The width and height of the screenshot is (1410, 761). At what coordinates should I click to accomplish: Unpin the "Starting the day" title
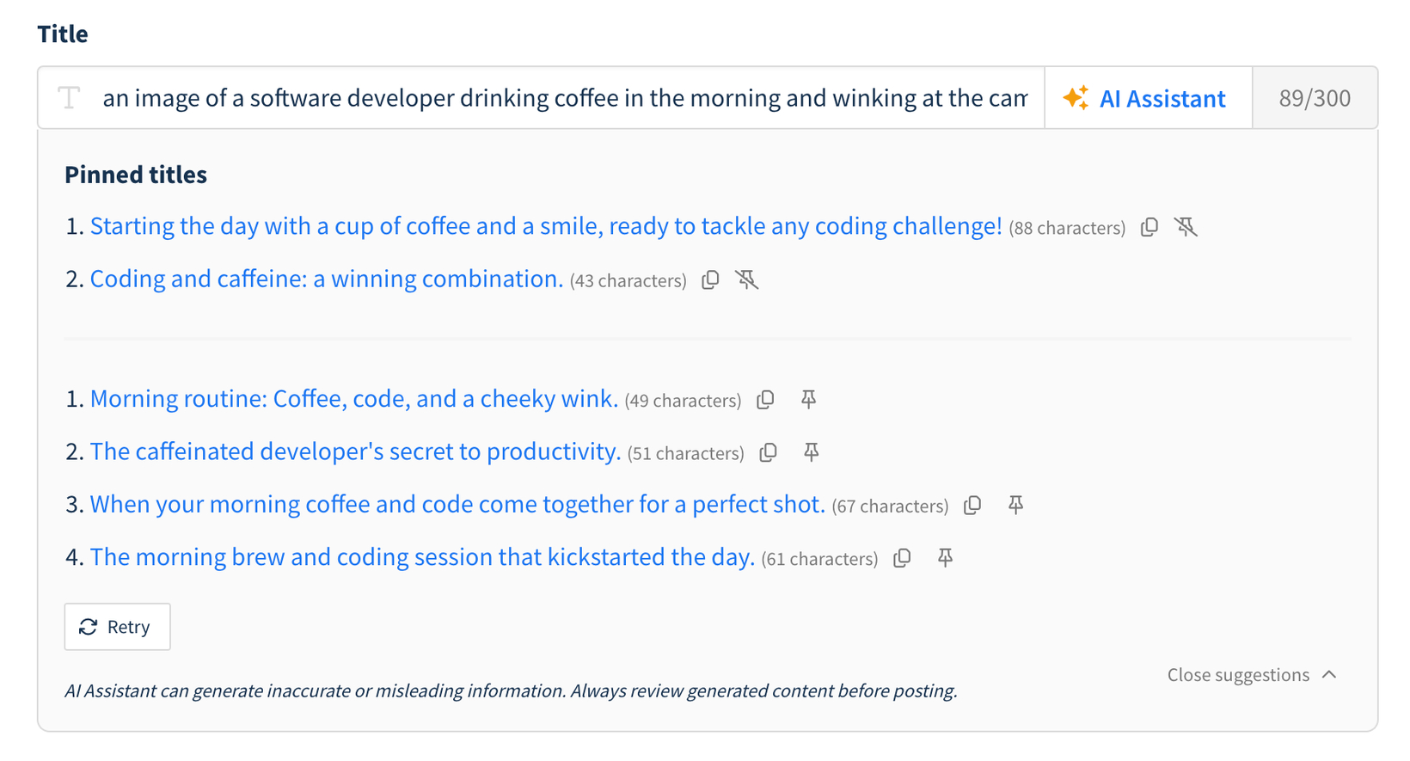pyautogui.click(x=1186, y=227)
